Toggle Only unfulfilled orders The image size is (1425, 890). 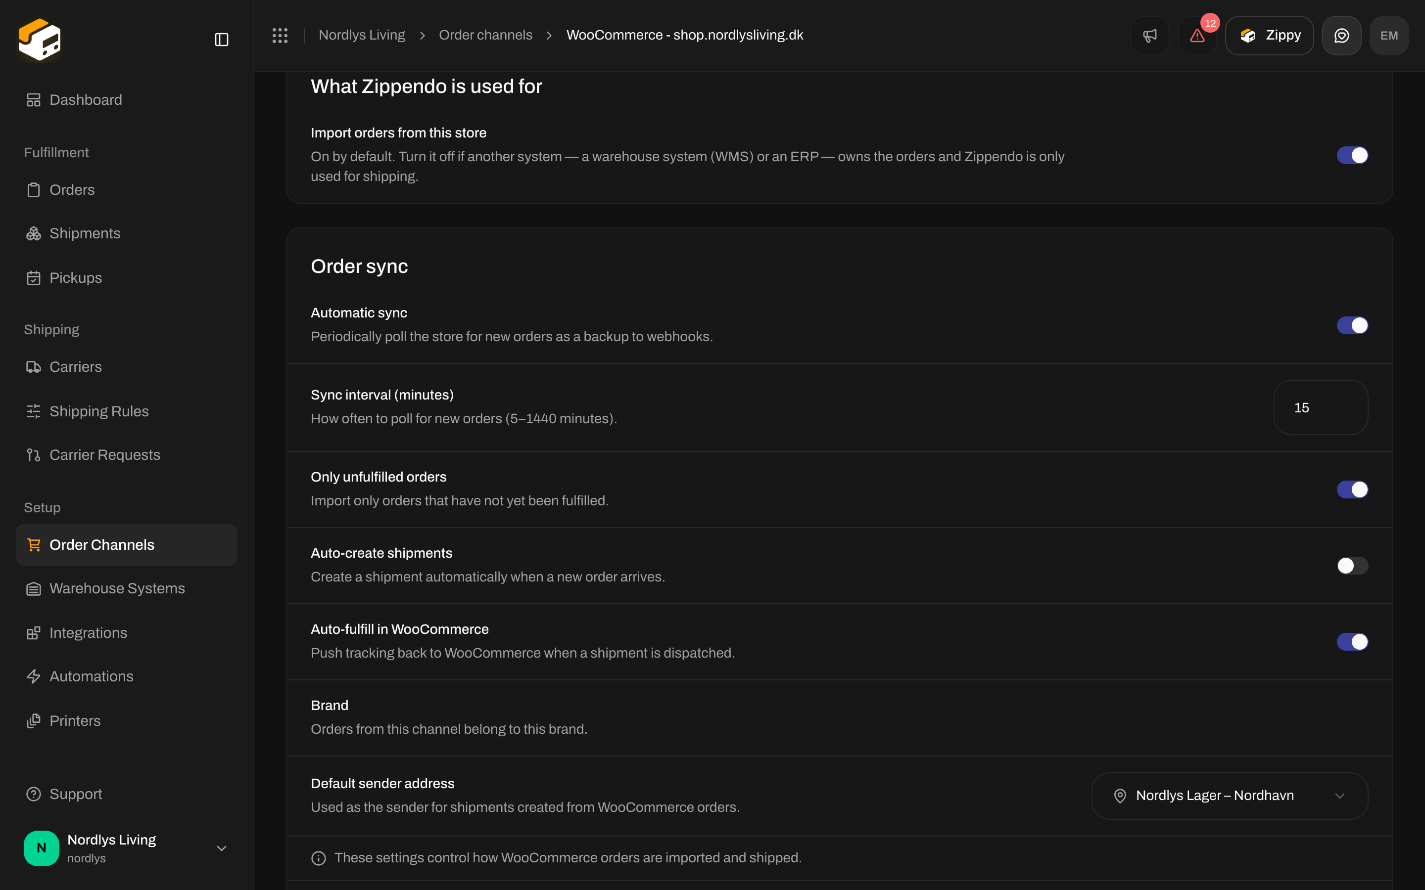pyautogui.click(x=1352, y=489)
